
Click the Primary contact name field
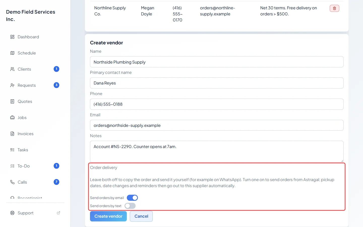click(217, 83)
